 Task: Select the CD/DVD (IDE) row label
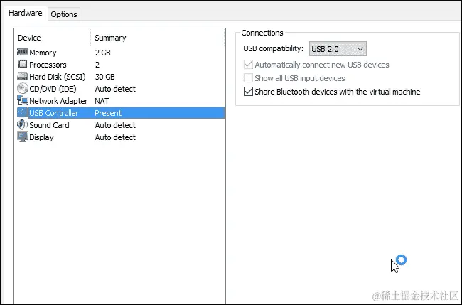point(53,89)
